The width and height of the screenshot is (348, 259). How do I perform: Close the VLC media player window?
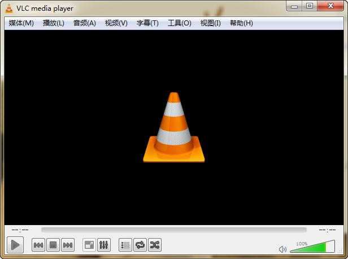330,6
